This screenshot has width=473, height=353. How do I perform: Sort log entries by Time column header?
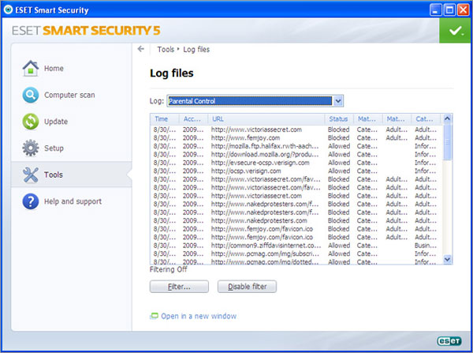165,119
